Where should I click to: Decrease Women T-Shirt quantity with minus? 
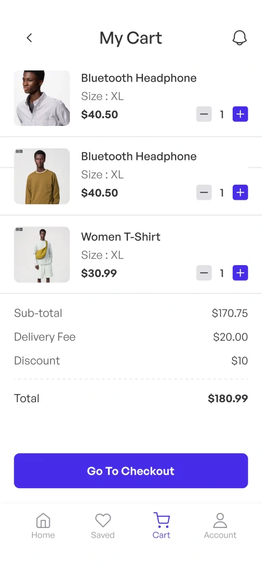click(x=204, y=273)
